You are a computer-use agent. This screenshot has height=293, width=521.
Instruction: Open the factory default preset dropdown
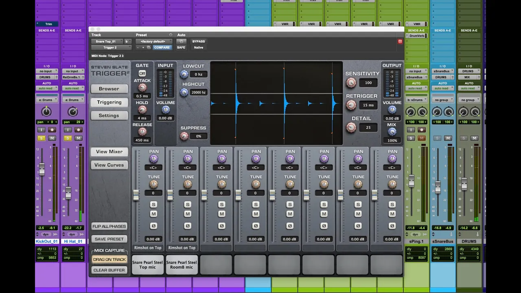click(154, 42)
